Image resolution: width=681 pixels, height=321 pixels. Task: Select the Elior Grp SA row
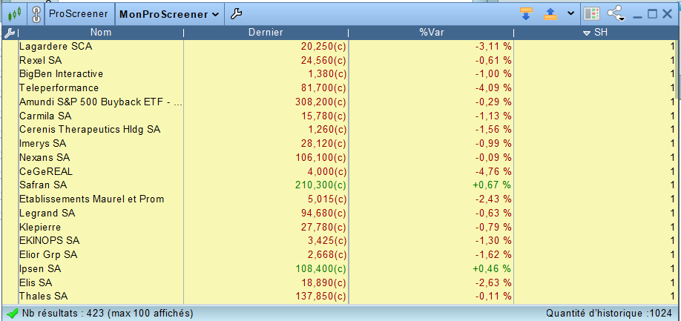339,254
